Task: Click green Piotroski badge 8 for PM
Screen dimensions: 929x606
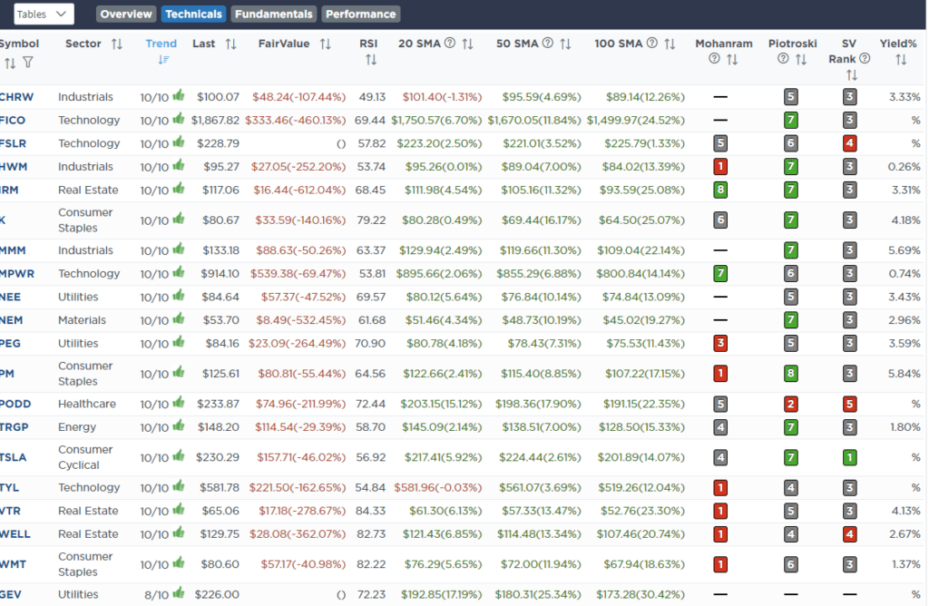Action: 790,374
